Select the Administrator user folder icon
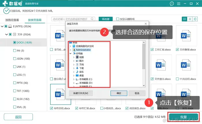The image size is (202, 124). tap(74, 50)
